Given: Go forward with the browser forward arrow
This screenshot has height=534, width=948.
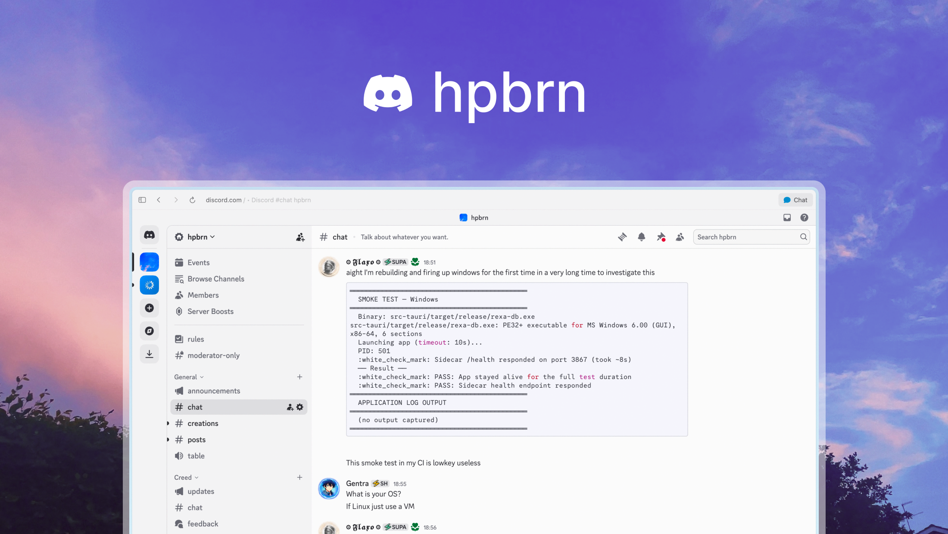Looking at the screenshot, I should click(176, 200).
